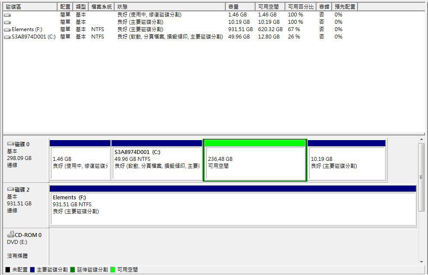Click the disk pane vertical scrollbar thumb
The image size is (428, 275).
422,177
